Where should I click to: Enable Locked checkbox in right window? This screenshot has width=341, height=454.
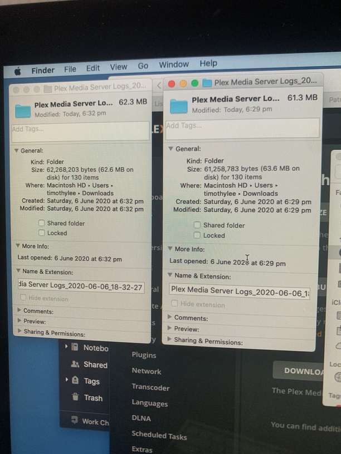pyautogui.click(x=197, y=235)
